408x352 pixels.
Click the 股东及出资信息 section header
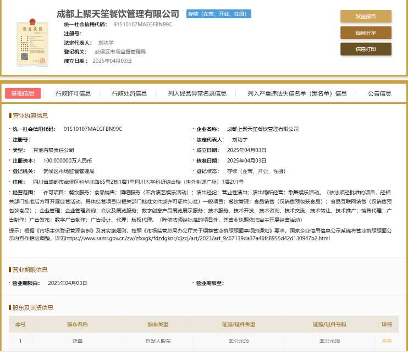click(x=34, y=307)
